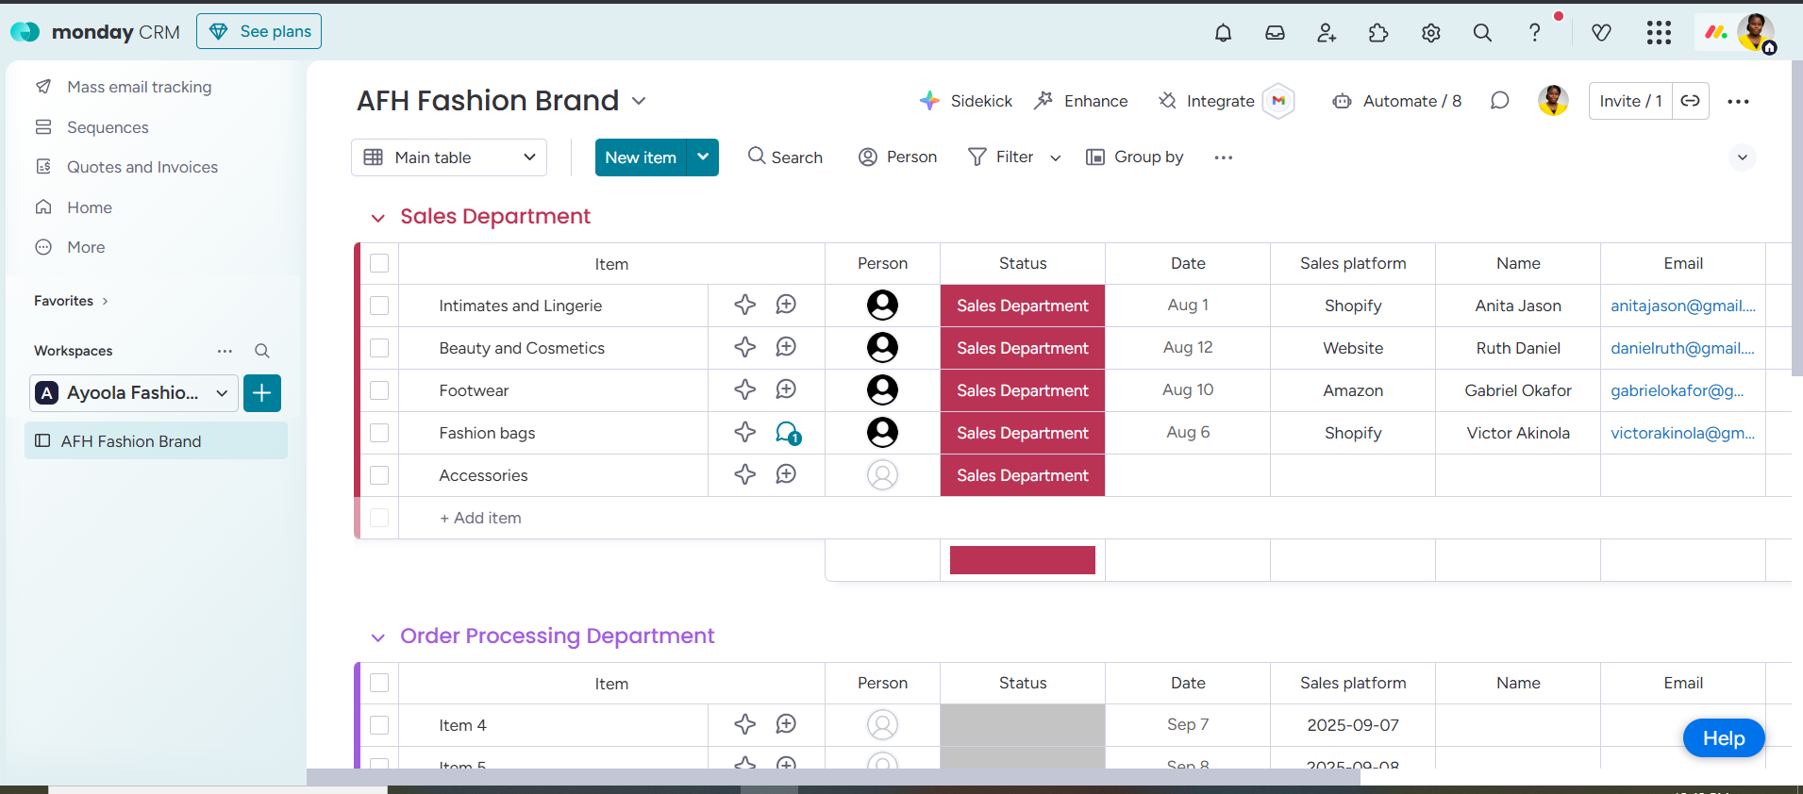The image size is (1803, 794).
Task: Open the Help button
Action: (1724, 738)
